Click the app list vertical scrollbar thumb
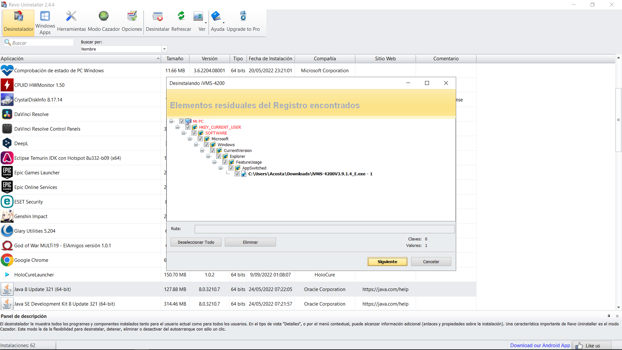Image resolution: width=622 pixels, height=350 pixels. click(x=618, y=120)
